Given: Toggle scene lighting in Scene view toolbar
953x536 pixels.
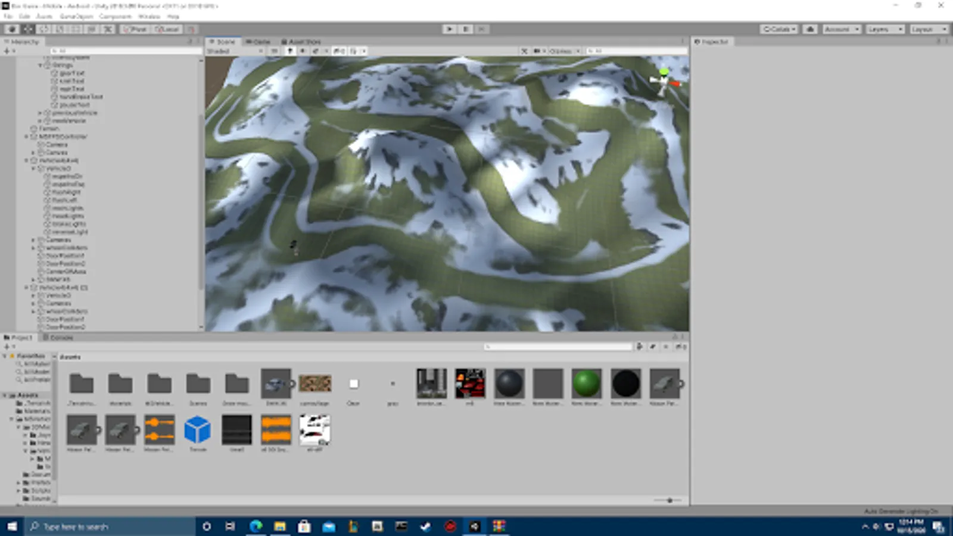Looking at the screenshot, I should point(290,51).
